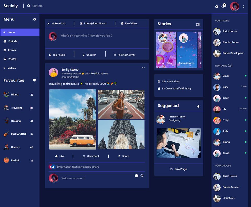Expand the top-right vertical dots menu
Screen dimensions: 251x207
click(244, 7)
